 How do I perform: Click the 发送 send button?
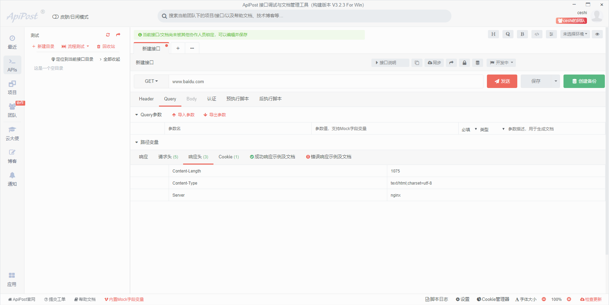coord(502,81)
